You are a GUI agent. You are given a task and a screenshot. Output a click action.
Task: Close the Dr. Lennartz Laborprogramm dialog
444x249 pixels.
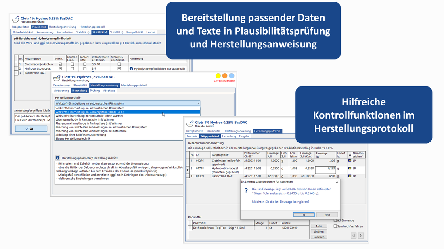pyautogui.click(x=337, y=182)
